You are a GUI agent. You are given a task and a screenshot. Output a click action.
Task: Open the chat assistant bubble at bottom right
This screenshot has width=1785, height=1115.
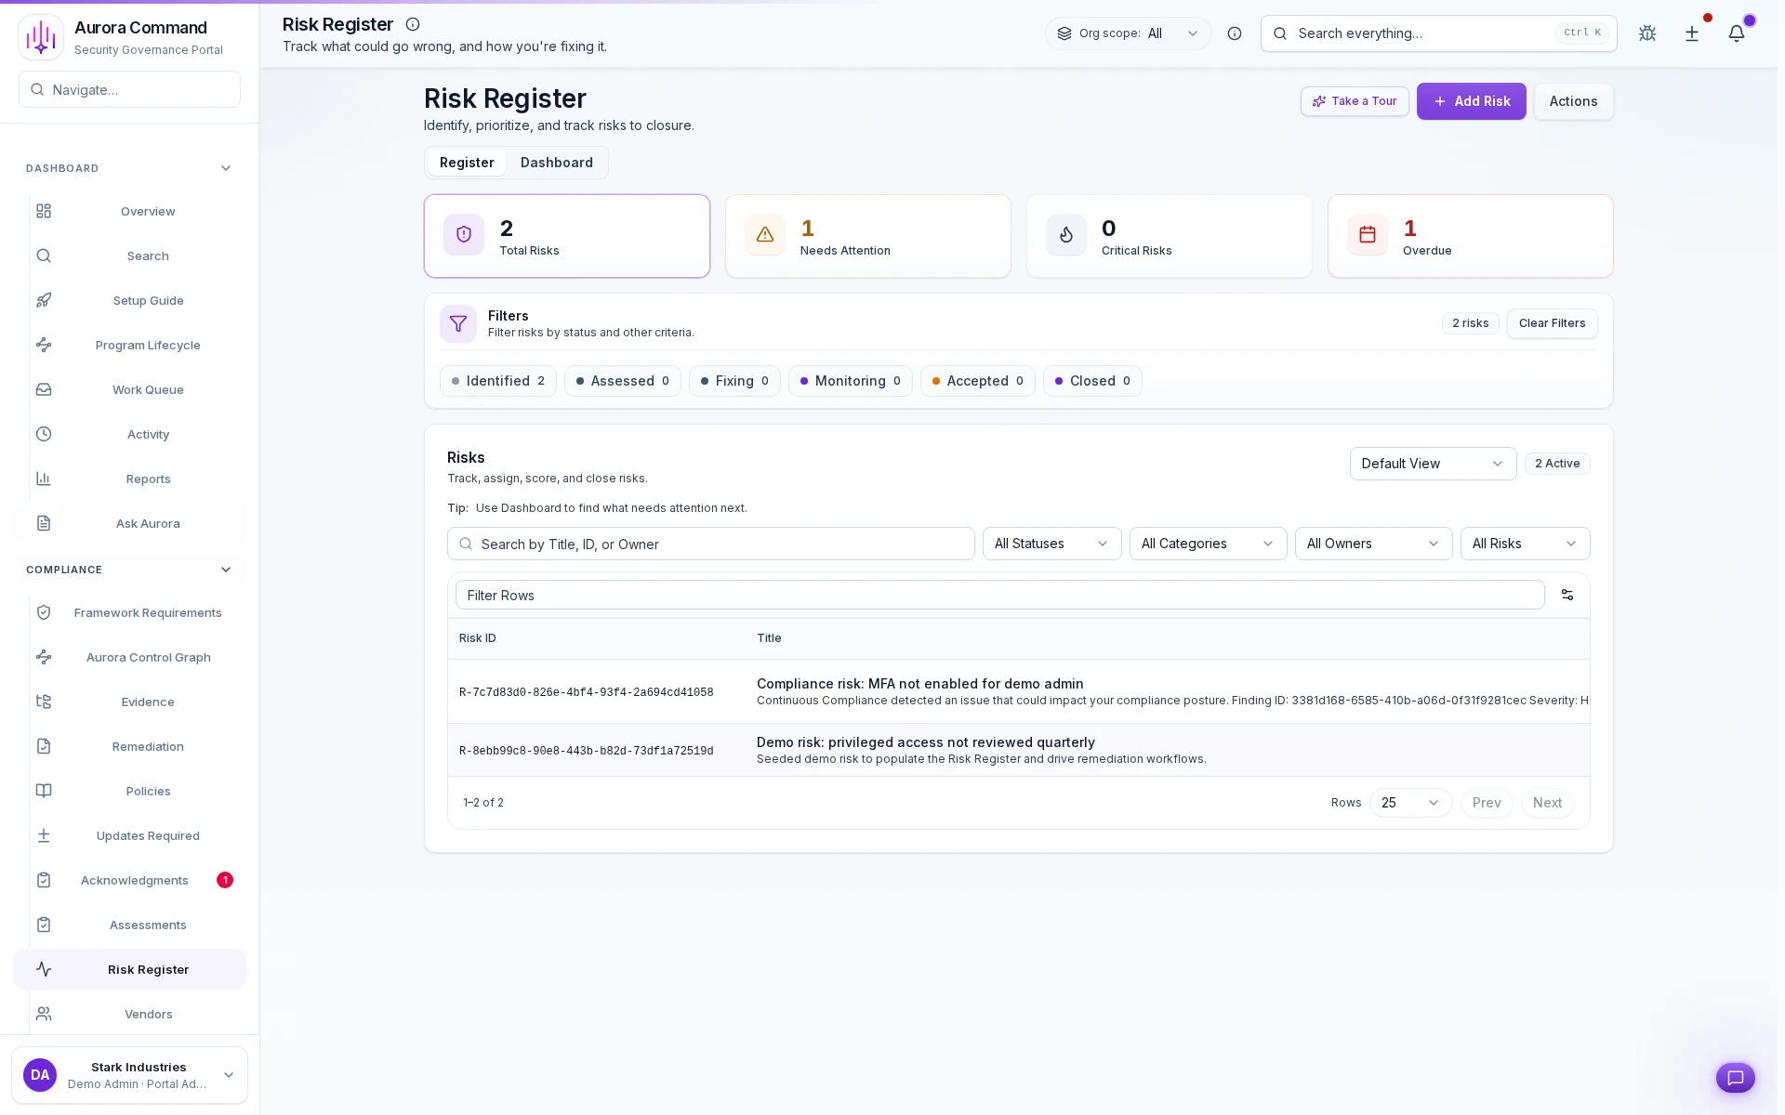pos(1735,1078)
